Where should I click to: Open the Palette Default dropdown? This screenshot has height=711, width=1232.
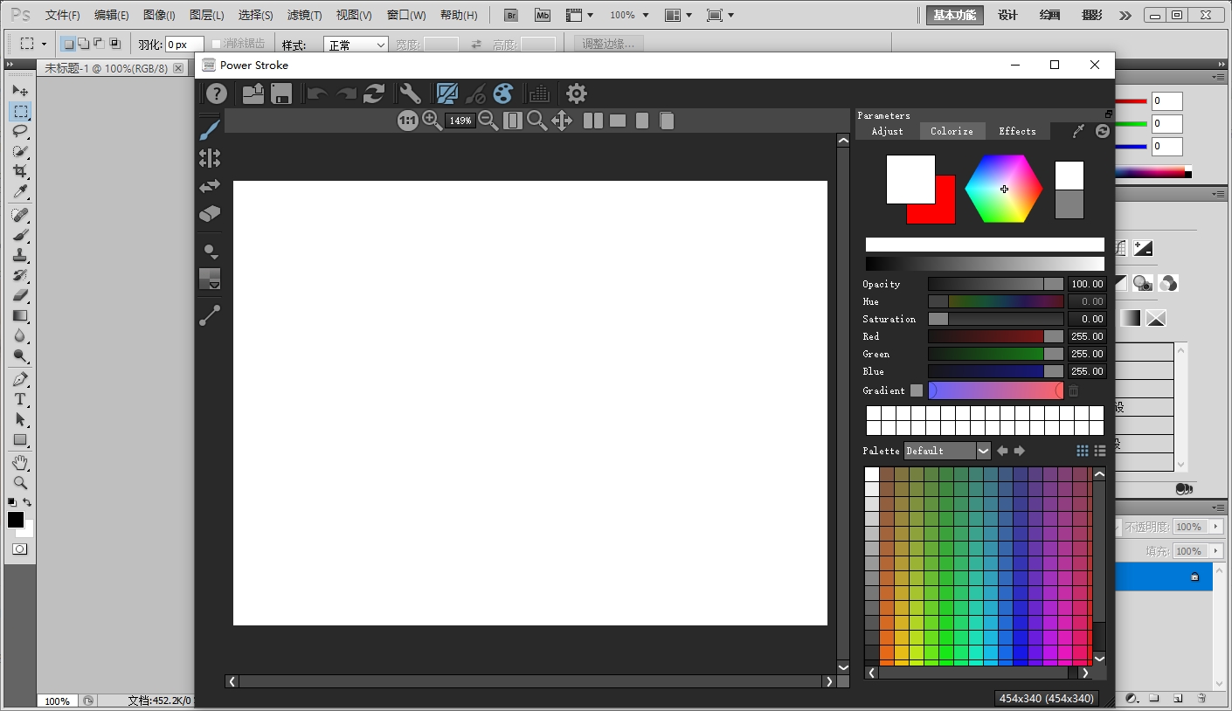(948, 451)
